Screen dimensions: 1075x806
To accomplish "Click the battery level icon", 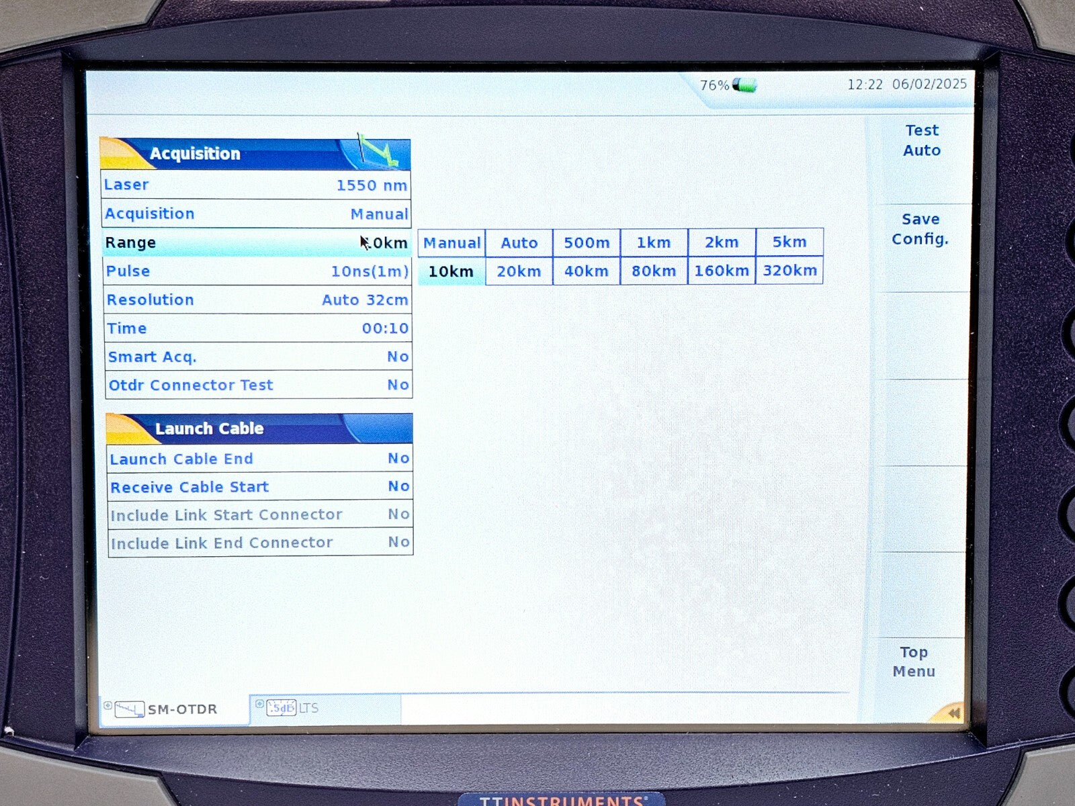I will pos(744,85).
